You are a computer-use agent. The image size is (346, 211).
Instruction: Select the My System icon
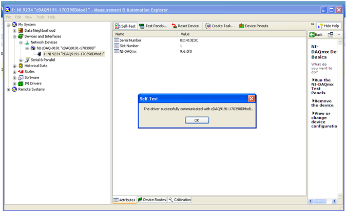(14, 25)
